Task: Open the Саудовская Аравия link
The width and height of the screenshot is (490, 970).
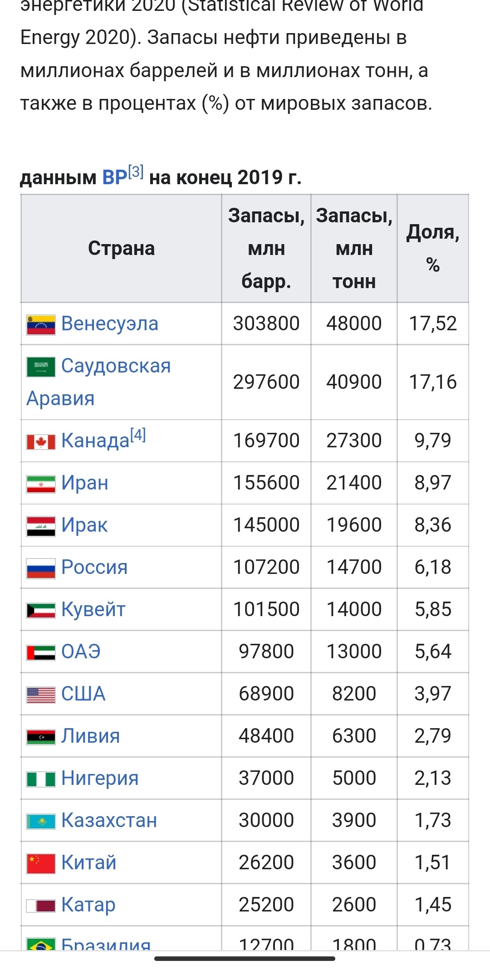Action: click(116, 366)
